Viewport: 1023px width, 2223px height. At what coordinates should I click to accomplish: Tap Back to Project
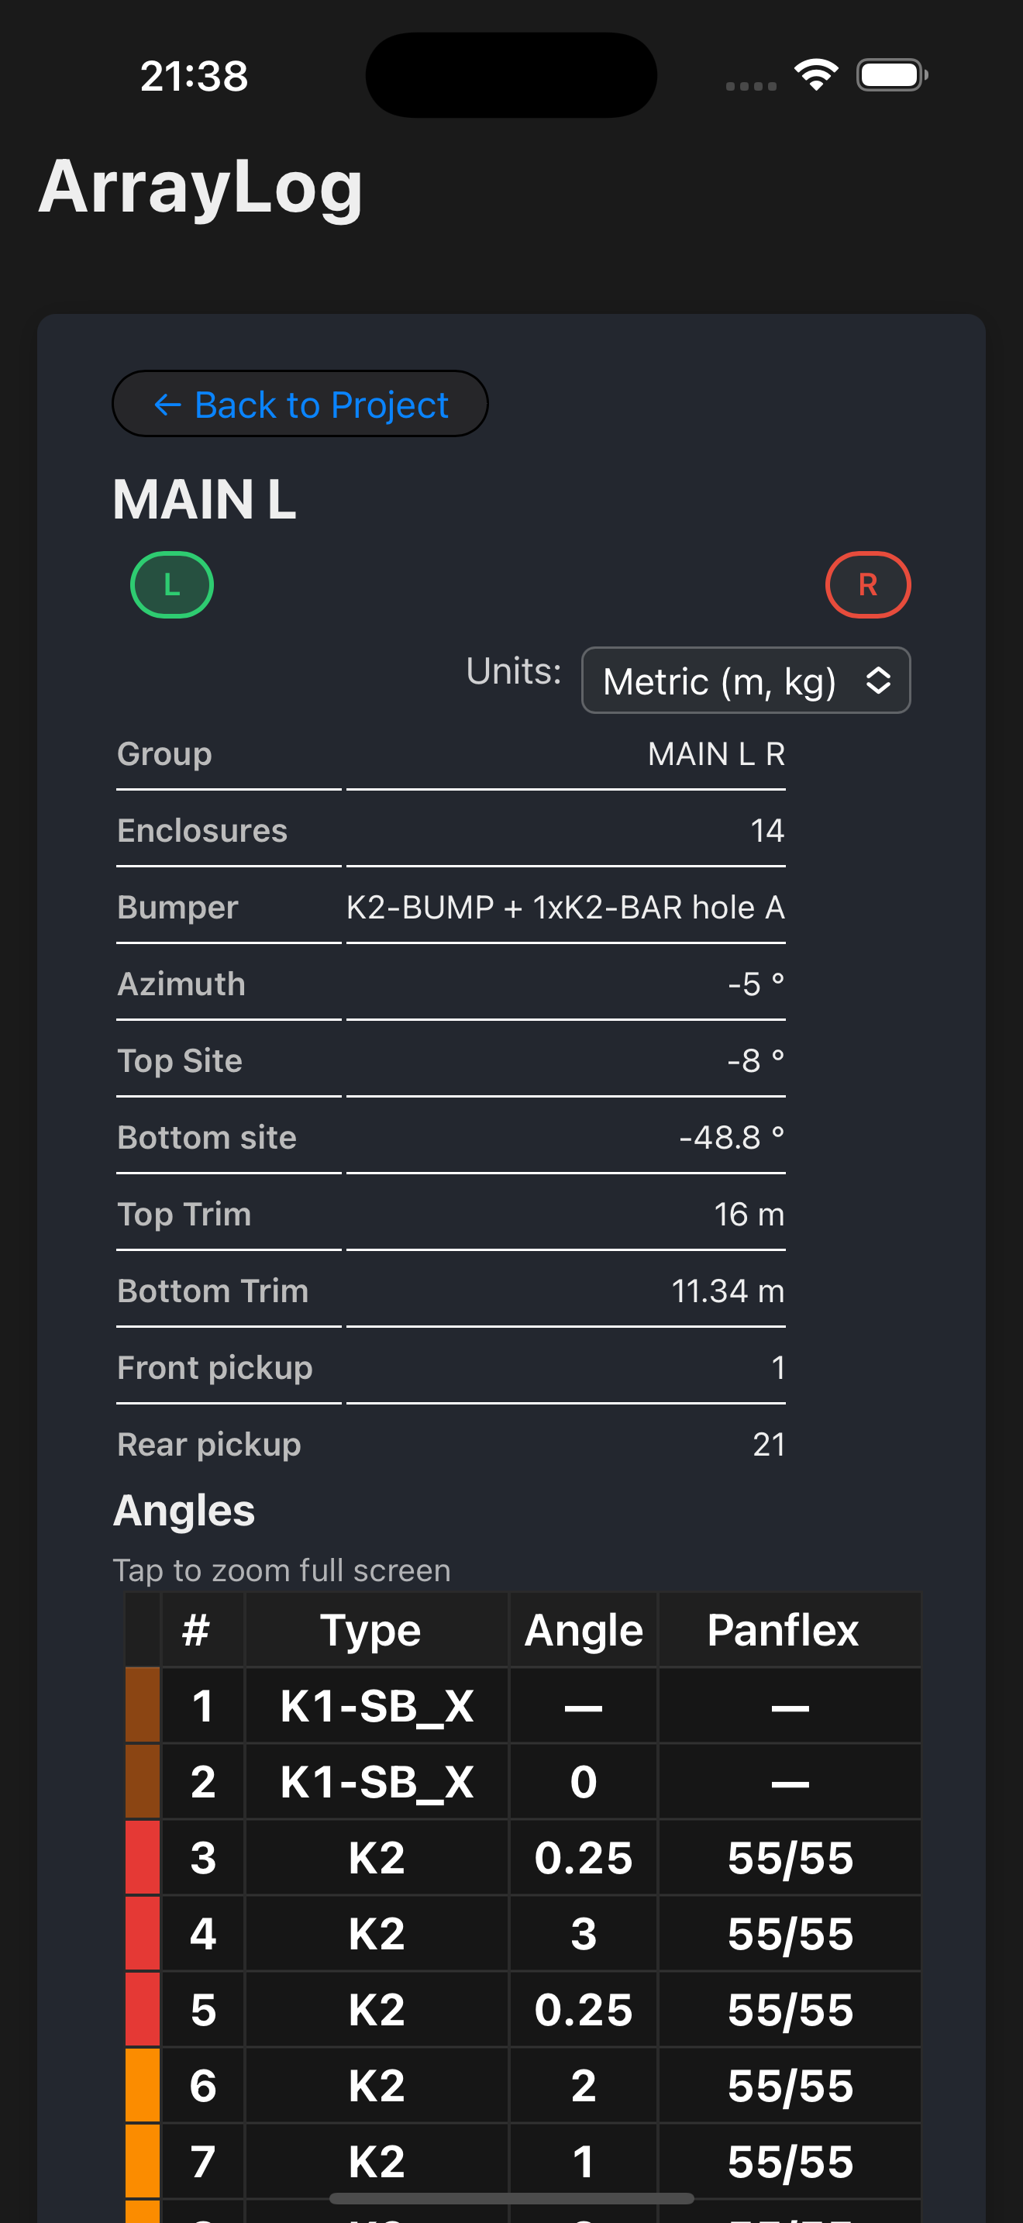[300, 403]
